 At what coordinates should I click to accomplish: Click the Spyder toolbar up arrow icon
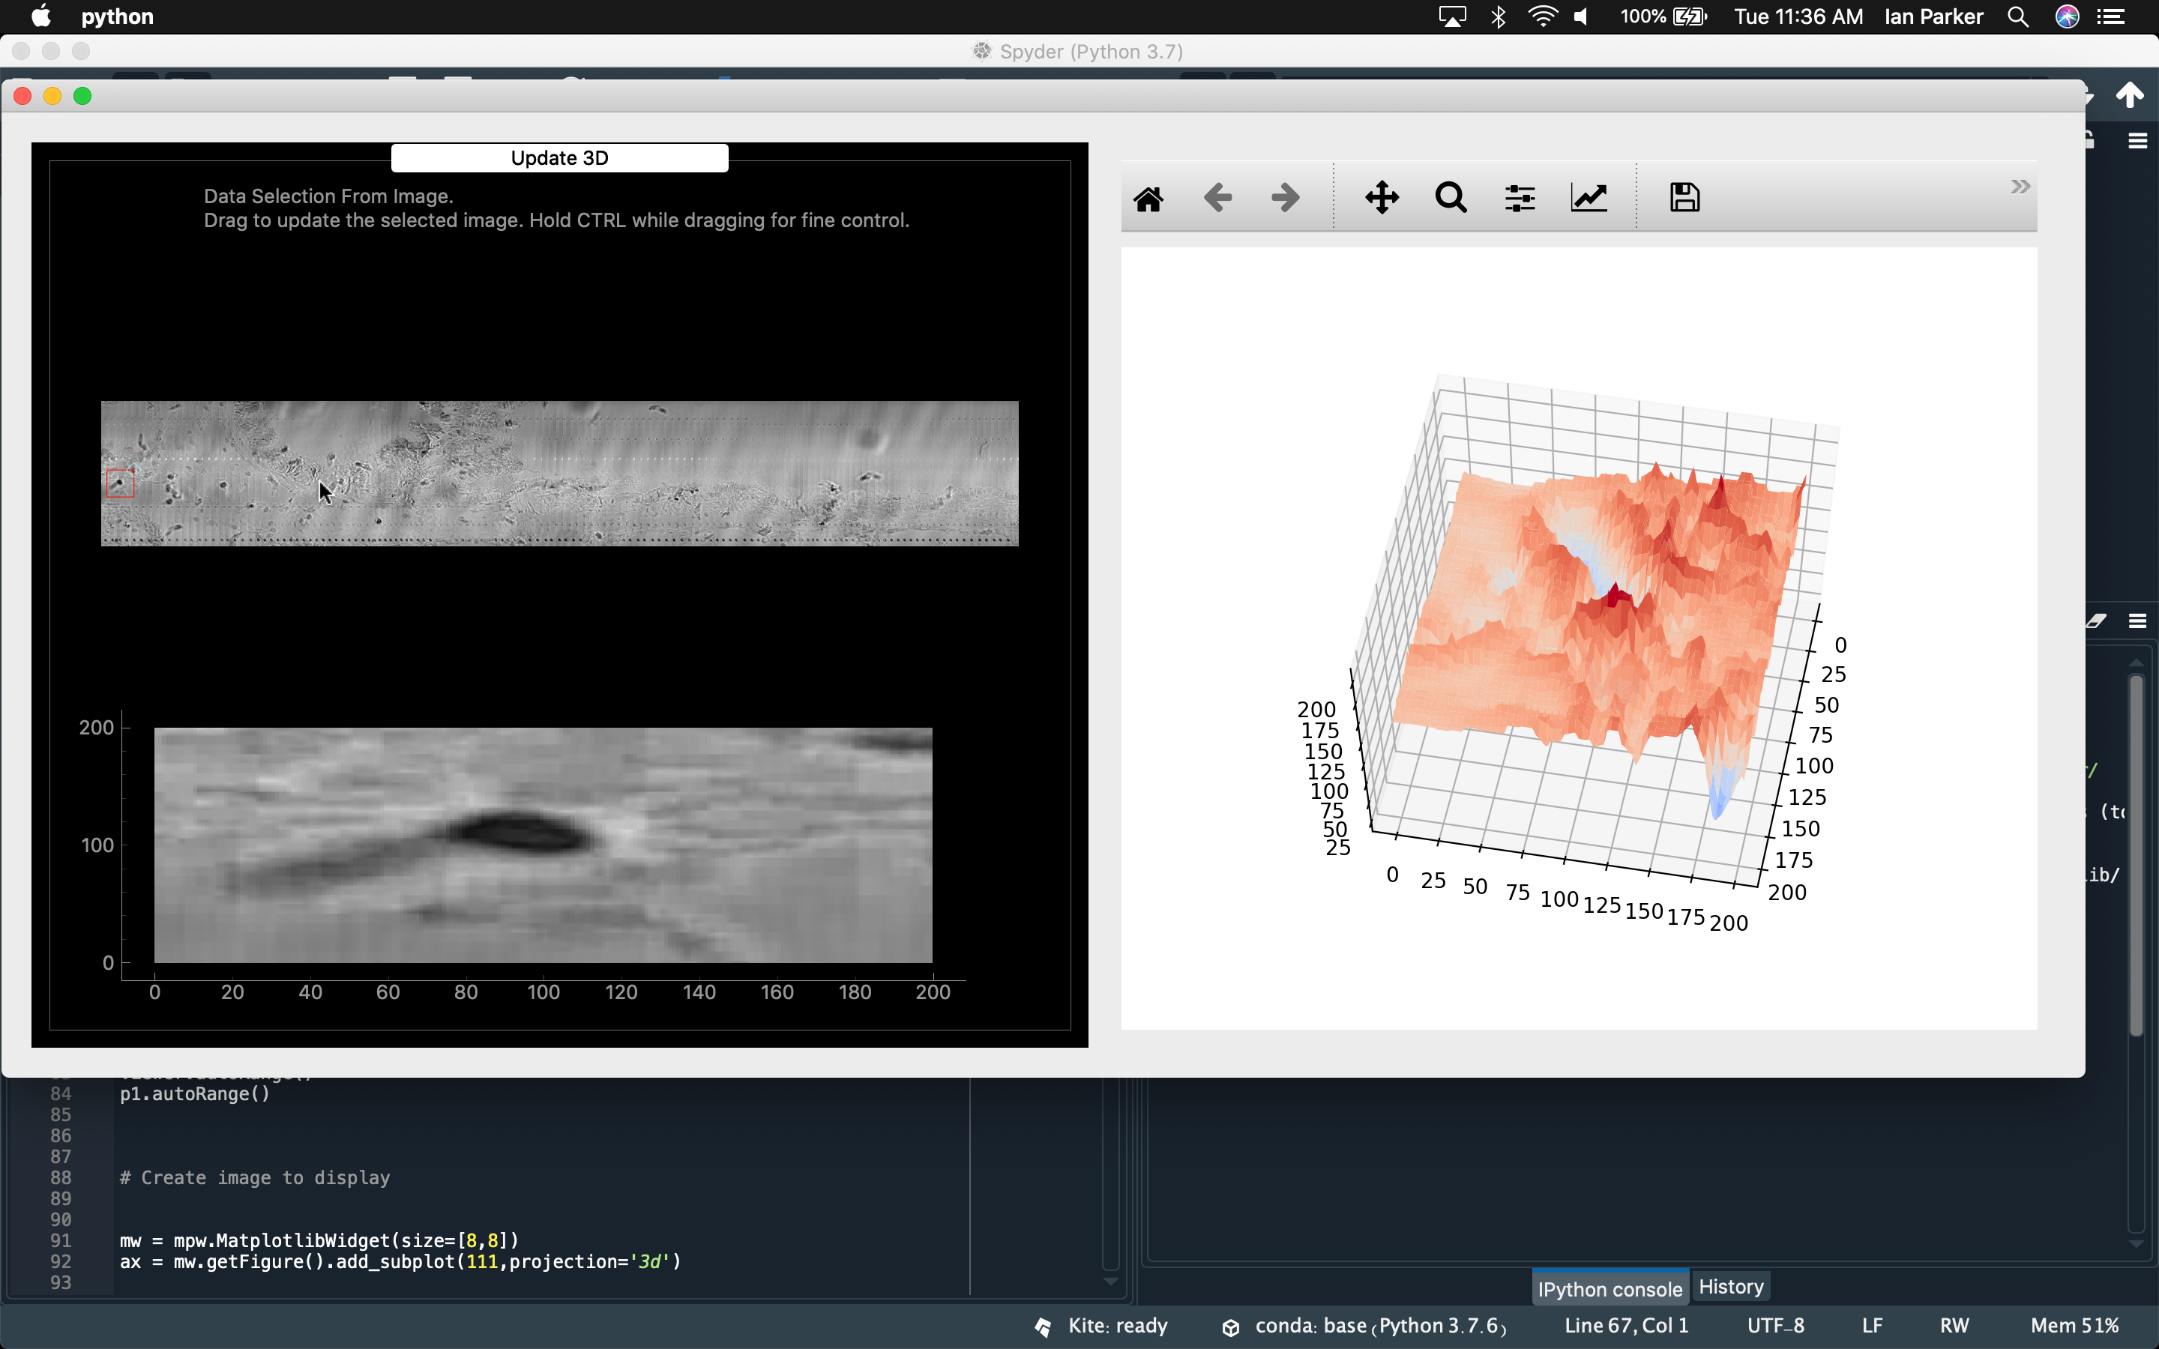[x=2130, y=94]
